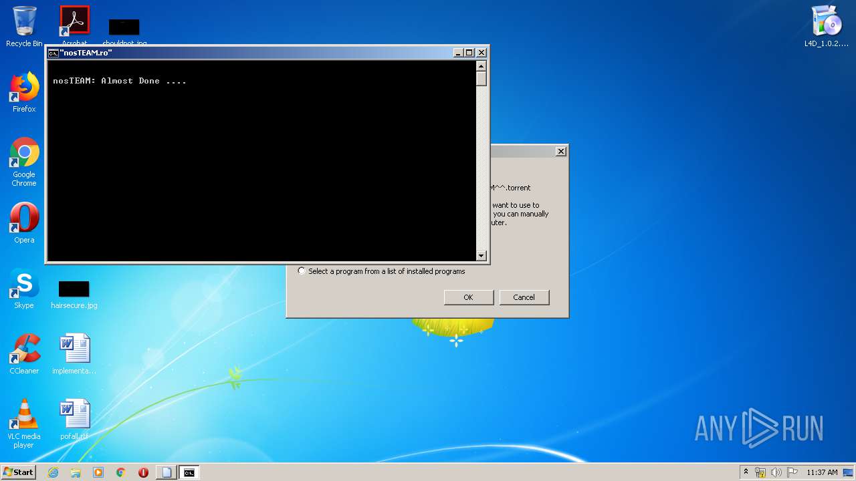Open the pofall.rtf document icon
Screen dimensions: 856x481
tap(74, 420)
